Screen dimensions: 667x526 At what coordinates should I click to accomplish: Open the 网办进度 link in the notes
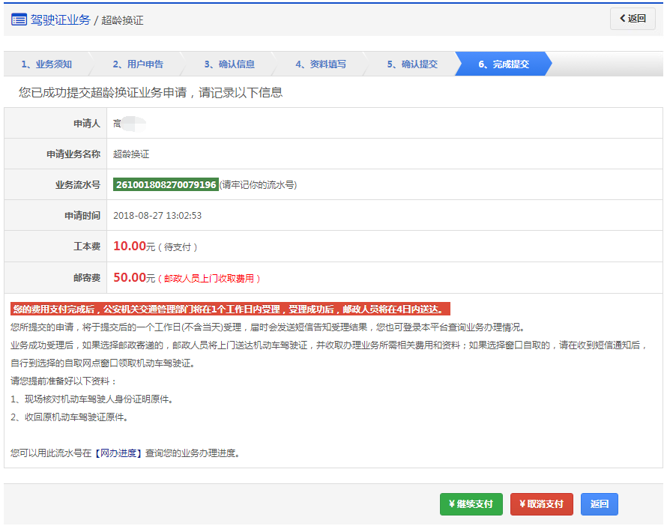pos(118,453)
